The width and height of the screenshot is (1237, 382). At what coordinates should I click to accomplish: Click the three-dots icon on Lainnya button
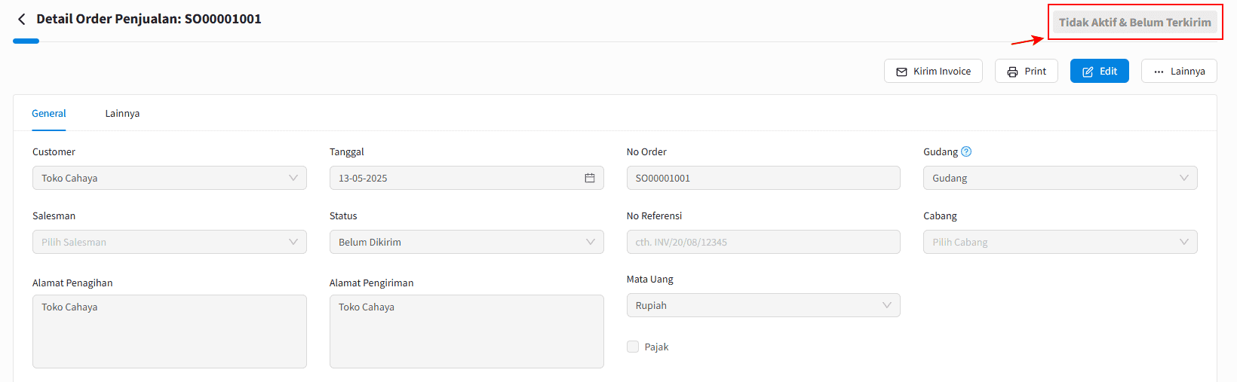coord(1159,72)
